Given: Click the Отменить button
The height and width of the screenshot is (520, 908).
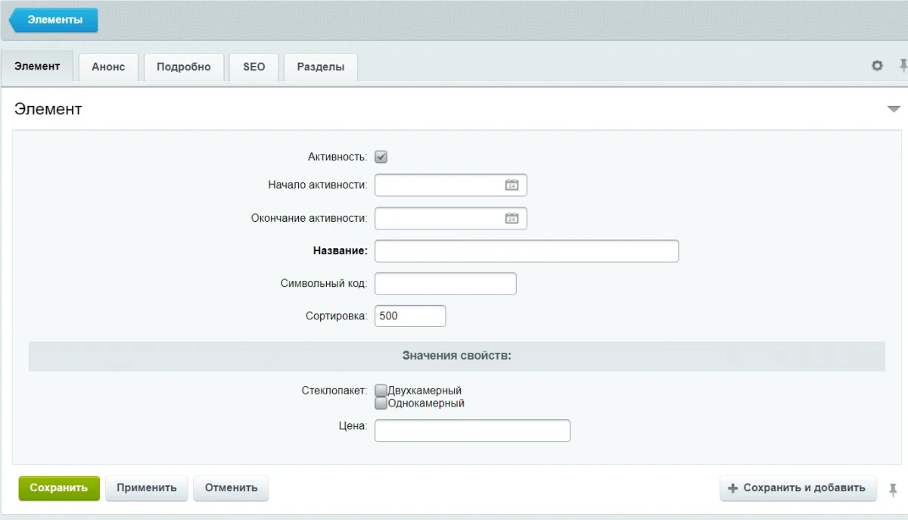Looking at the screenshot, I should click(x=231, y=488).
